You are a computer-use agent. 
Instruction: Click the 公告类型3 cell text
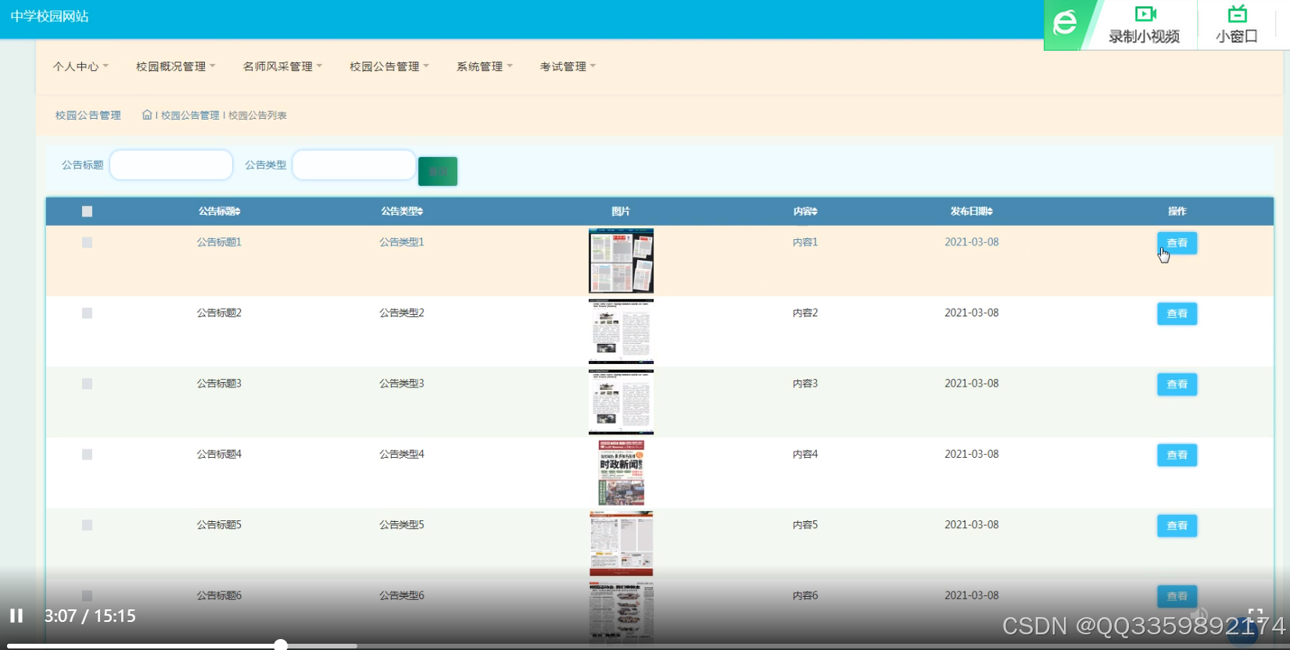pos(402,384)
